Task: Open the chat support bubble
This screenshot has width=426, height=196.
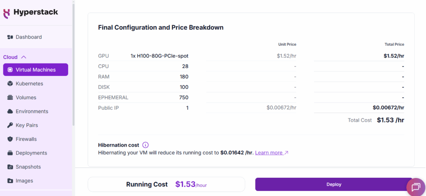Action: pyautogui.click(x=415, y=187)
